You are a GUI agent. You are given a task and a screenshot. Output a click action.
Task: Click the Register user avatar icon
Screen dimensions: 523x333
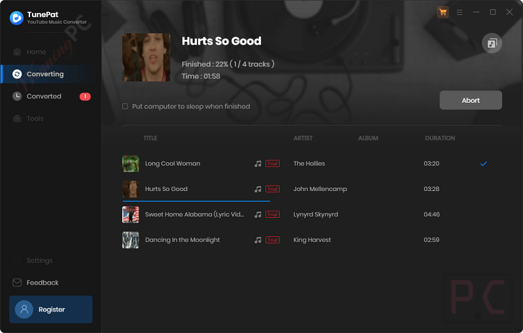coord(24,309)
